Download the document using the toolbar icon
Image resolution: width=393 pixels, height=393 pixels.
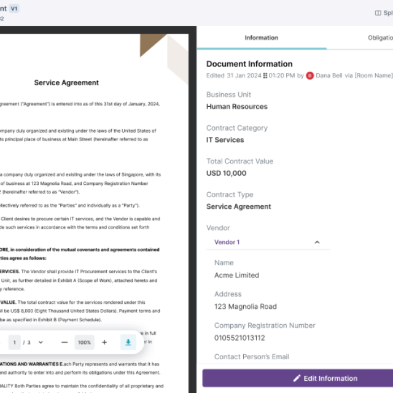pyautogui.click(x=128, y=342)
